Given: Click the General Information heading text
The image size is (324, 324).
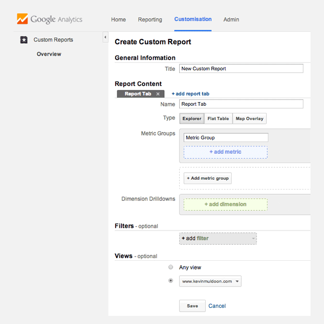Looking at the screenshot, I should click(145, 58).
